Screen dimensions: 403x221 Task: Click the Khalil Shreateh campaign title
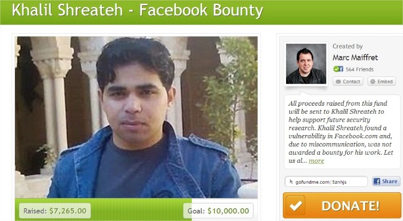(138, 10)
